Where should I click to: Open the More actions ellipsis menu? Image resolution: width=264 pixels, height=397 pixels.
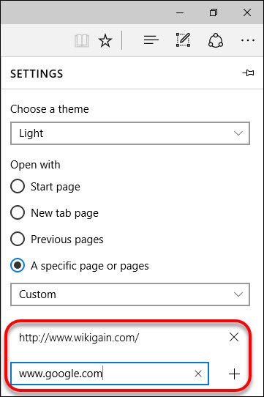pos(248,40)
